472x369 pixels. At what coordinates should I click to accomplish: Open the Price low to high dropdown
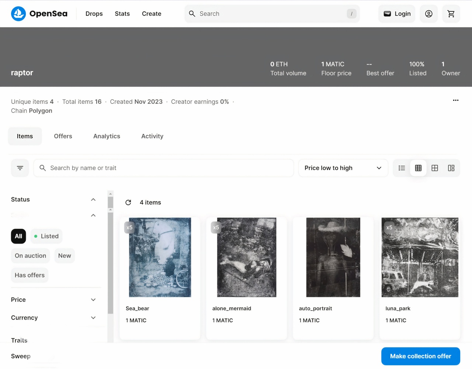343,168
